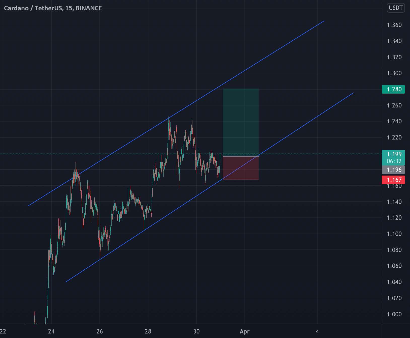Click the 1.000 price axis label
410x338 pixels.
[394, 314]
